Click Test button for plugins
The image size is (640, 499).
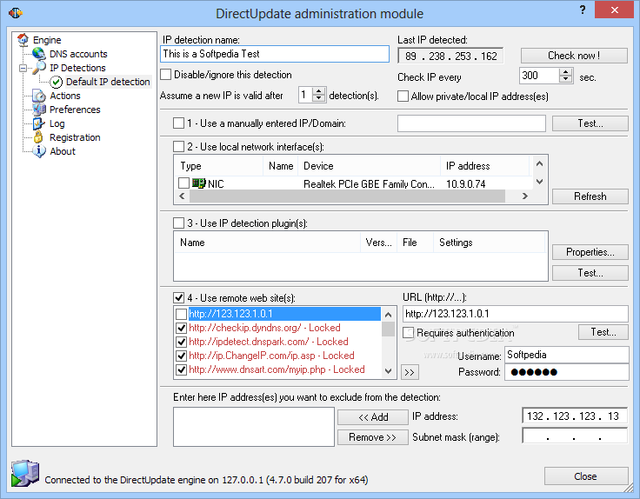590,273
